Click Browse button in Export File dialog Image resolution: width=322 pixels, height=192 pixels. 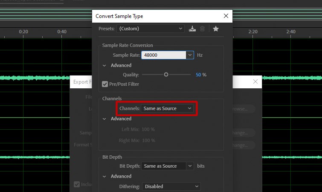click(x=244, y=109)
